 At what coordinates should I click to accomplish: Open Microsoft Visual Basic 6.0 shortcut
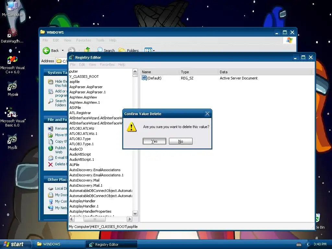12,117
